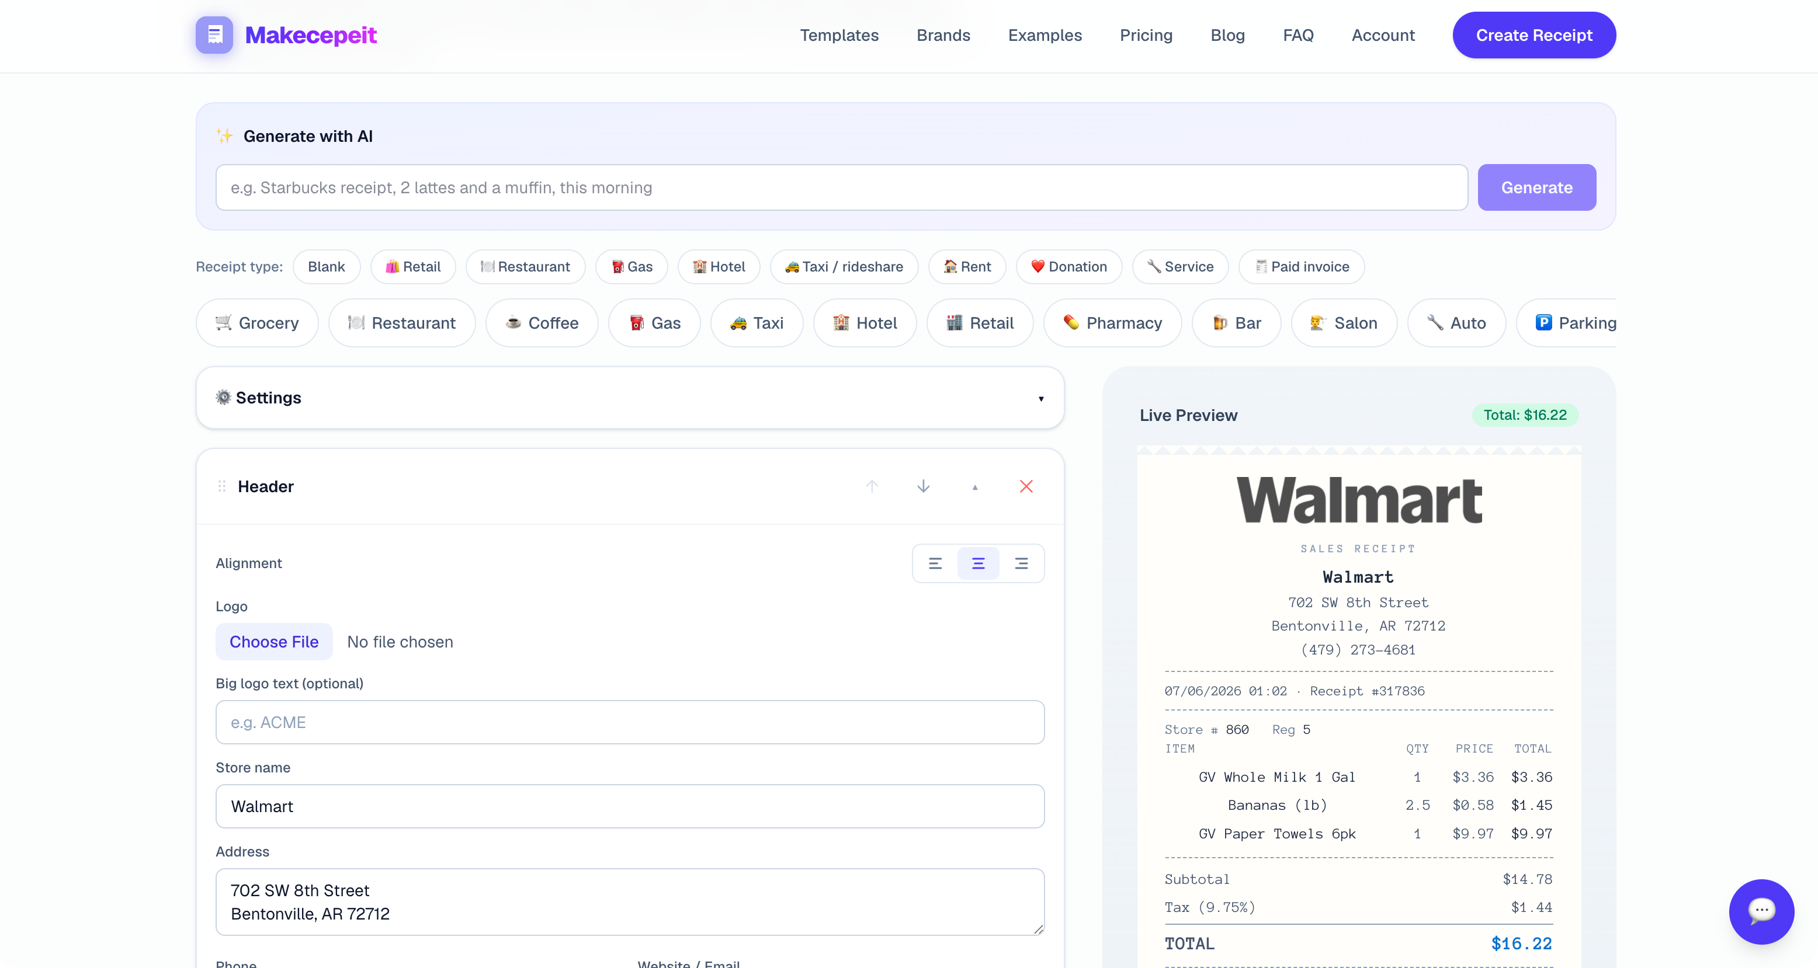The image size is (1818, 968).
Task: Select the Gas receipt type chip
Action: coord(632,267)
